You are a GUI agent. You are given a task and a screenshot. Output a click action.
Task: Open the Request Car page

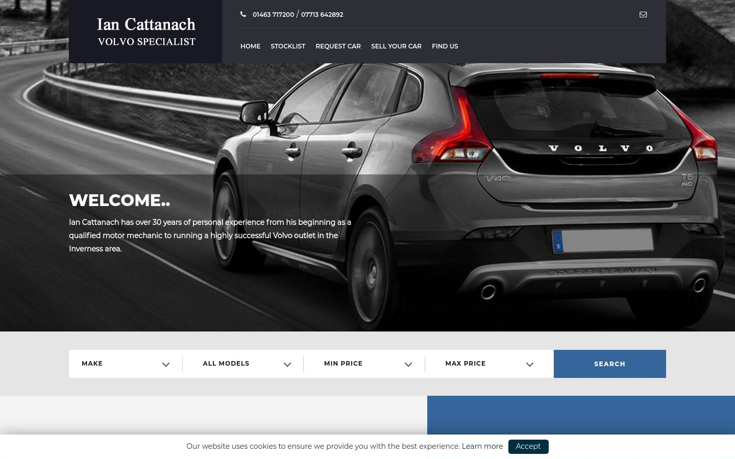(x=338, y=46)
